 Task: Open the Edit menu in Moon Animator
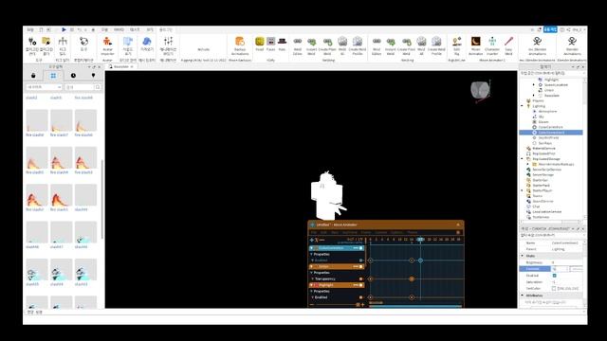[x=323, y=232]
